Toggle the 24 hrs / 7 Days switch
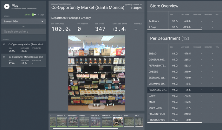 point(34,15)
